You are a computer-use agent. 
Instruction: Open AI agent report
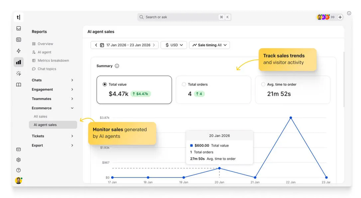tap(44, 52)
